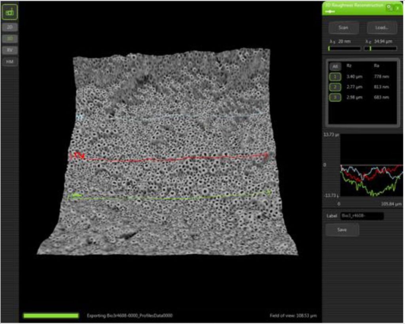Toggle profile 3 in the results table
The height and width of the screenshot is (324, 405).
335,97
